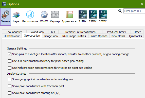Screen dimensions: 145x98
Task: Open the Remote File Repositories tab
Action: (x=80, y=32)
